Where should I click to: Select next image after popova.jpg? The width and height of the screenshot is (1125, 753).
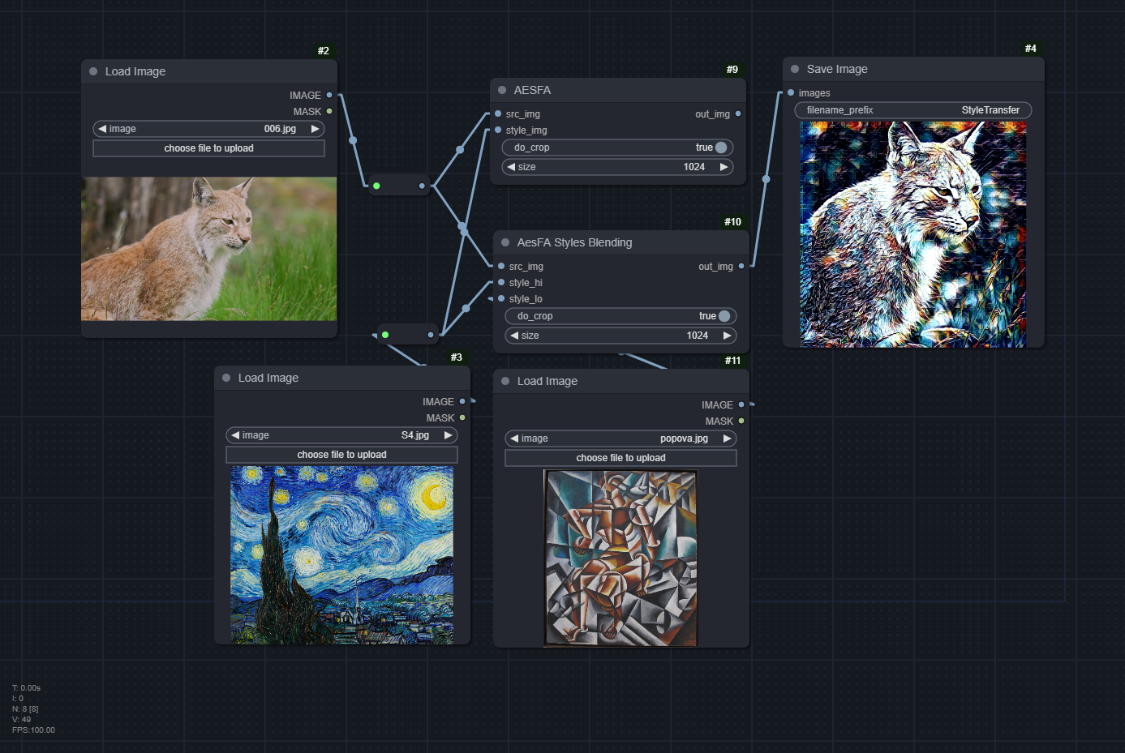click(x=727, y=439)
